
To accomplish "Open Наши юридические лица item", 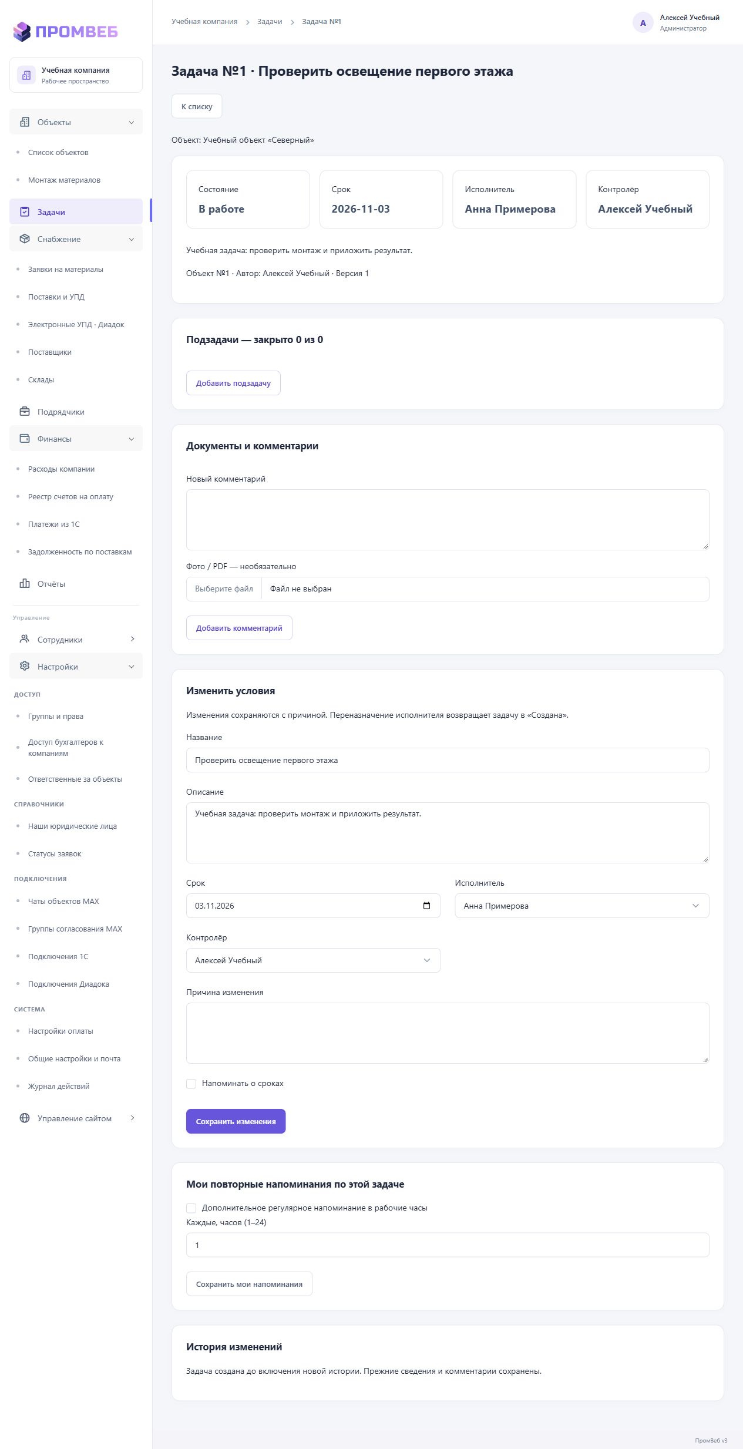I will click(72, 826).
